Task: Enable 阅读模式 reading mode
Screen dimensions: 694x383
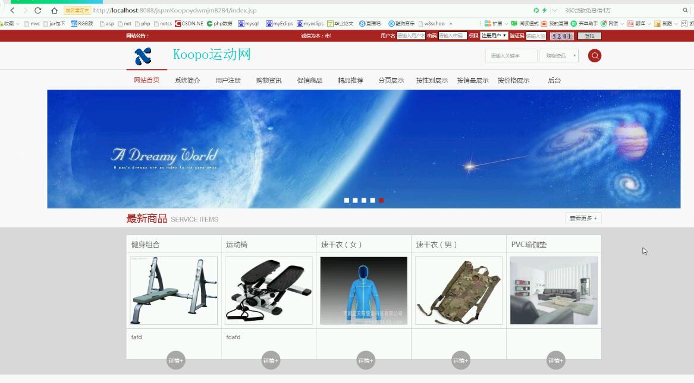Action: coord(525,23)
